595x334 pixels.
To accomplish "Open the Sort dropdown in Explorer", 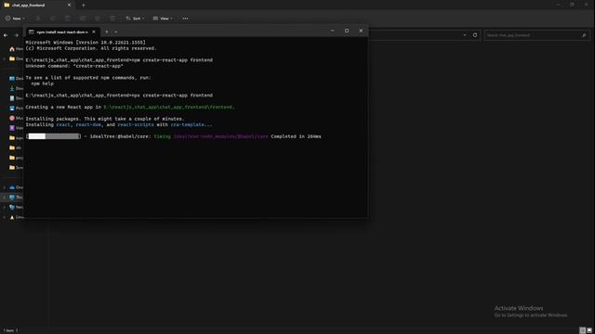I will point(135,19).
